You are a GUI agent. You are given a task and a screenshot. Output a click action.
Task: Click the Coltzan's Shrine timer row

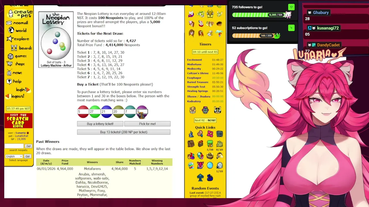(205, 73)
